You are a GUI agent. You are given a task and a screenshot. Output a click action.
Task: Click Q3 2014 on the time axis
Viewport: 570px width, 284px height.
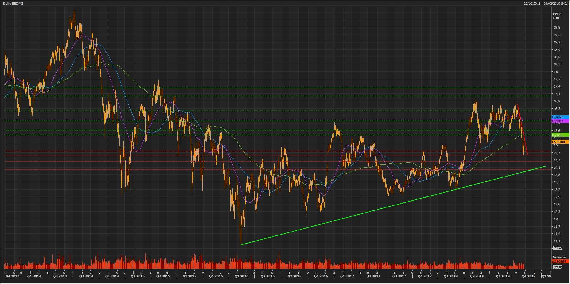point(86,276)
